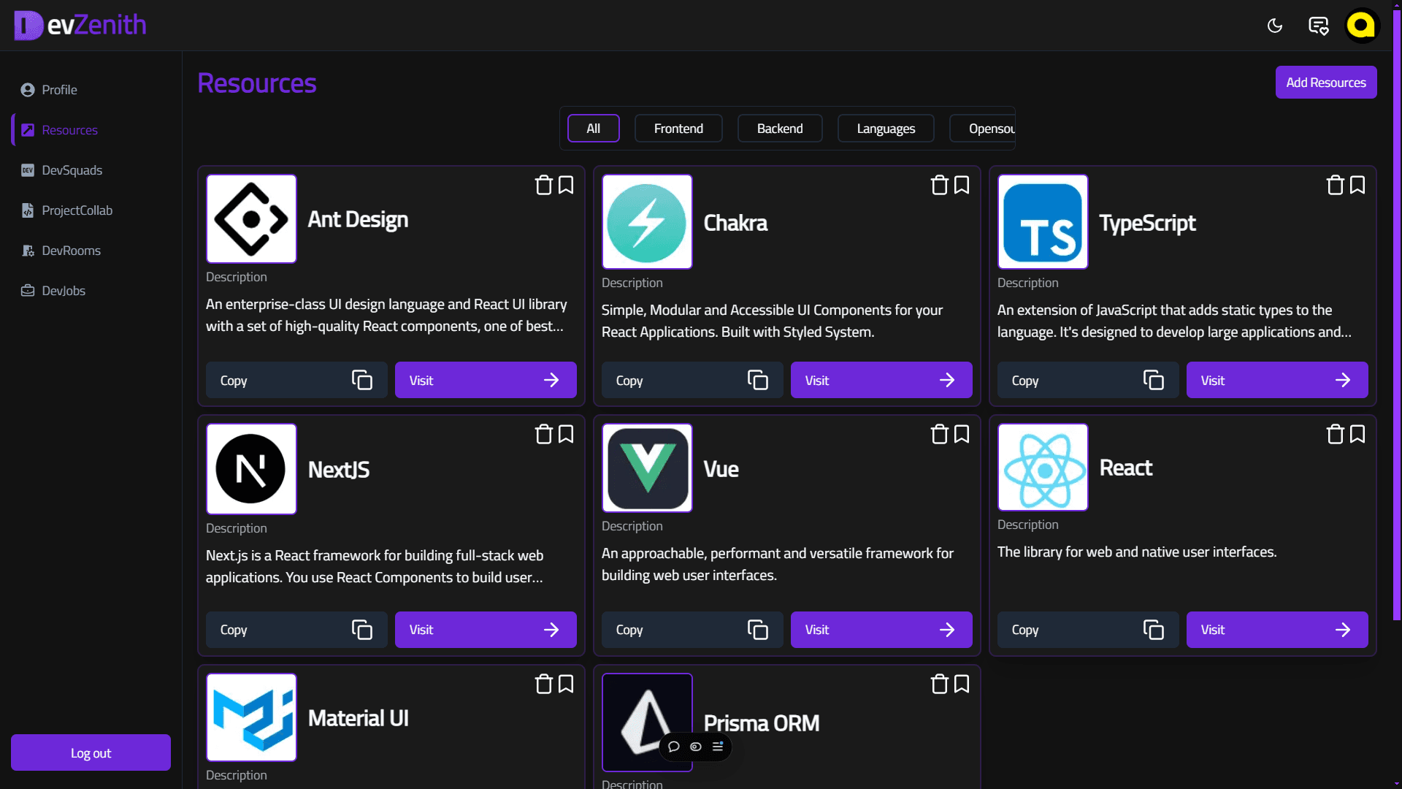
Task: Filter resources by Frontend
Action: coord(678,129)
